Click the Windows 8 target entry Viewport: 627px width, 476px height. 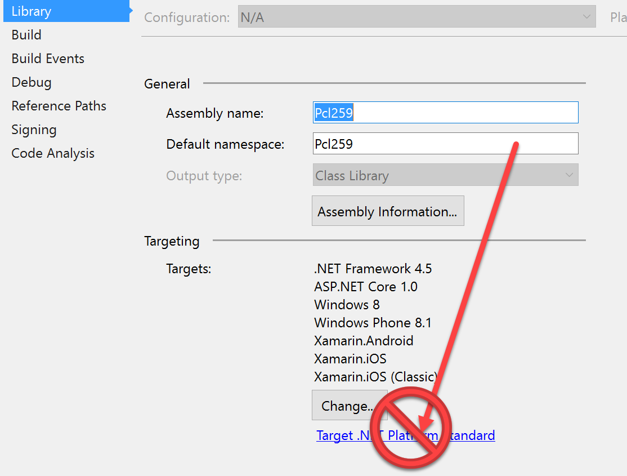point(347,305)
